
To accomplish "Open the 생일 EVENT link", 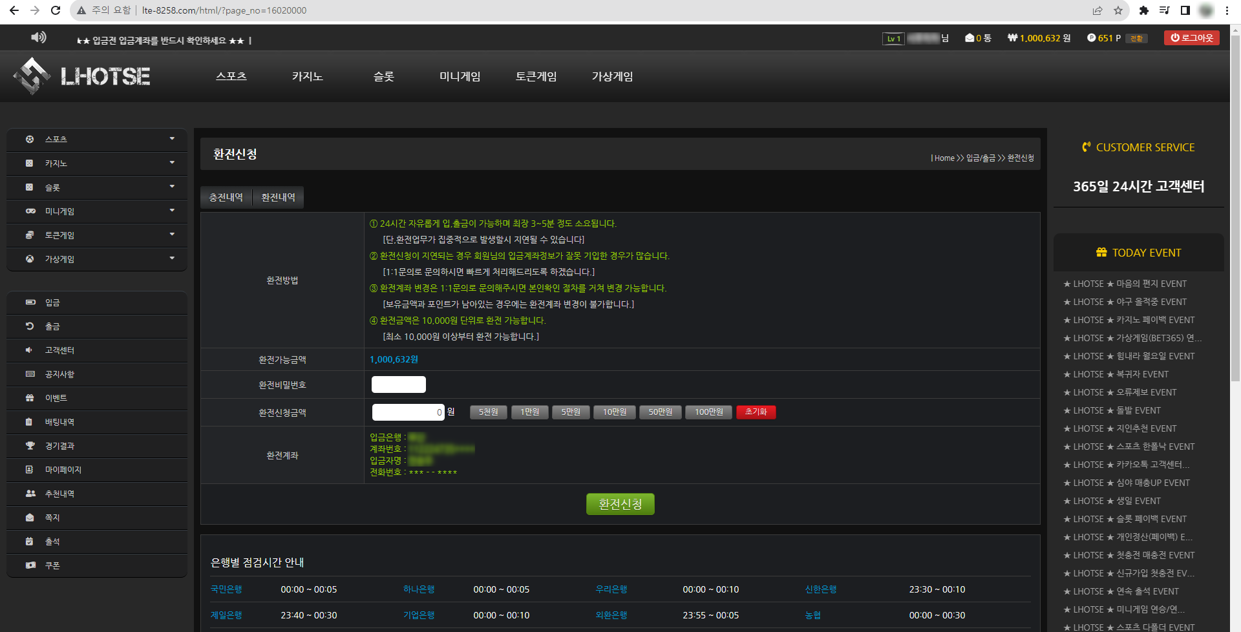I will click(x=1112, y=501).
